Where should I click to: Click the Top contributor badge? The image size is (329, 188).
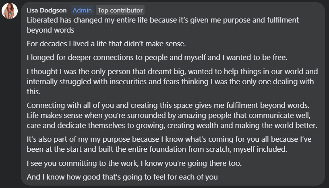(x=120, y=10)
